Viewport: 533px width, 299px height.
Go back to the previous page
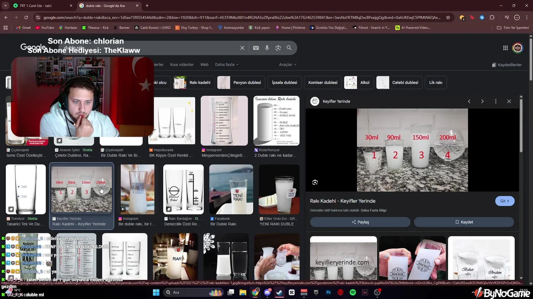(x=6, y=17)
